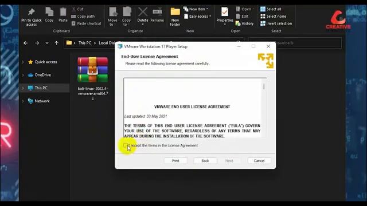Expand the OneDrive tree node
Image resolution: width=367 pixels, height=206 pixels.
(23, 75)
